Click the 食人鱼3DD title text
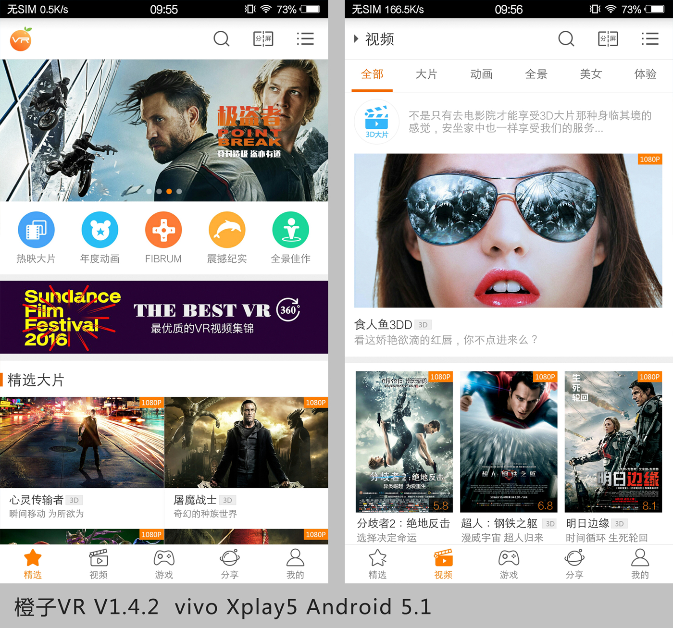This screenshot has height=628, width=673. [x=383, y=325]
